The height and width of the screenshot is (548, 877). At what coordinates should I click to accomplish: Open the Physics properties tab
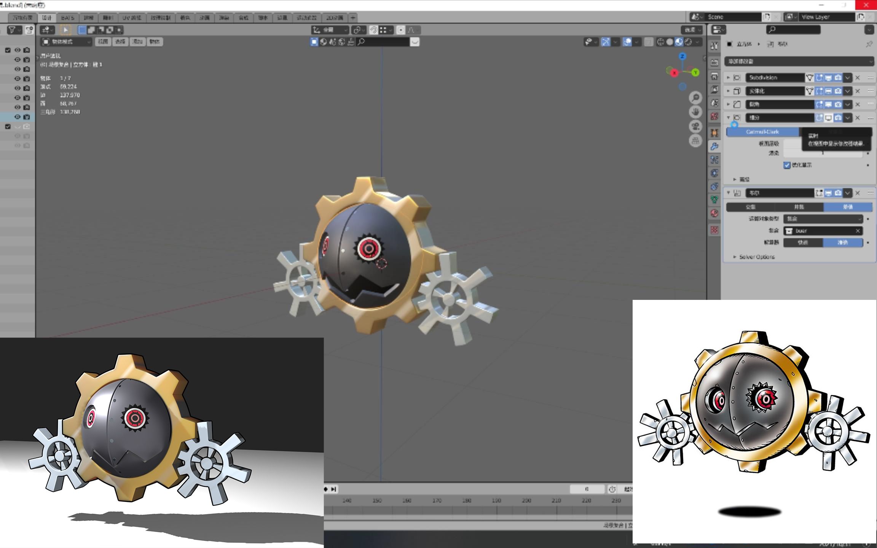(x=714, y=173)
